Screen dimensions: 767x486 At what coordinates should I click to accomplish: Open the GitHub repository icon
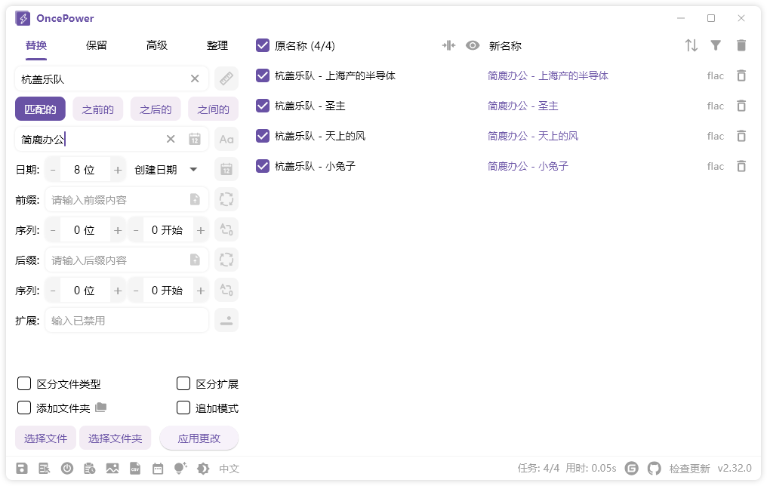(x=654, y=468)
